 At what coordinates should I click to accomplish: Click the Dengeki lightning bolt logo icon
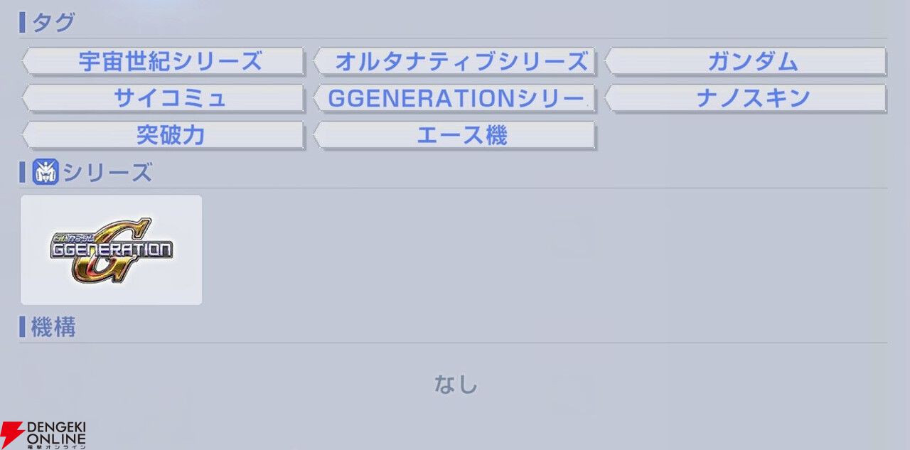pyautogui.click(x=12, y=434)
